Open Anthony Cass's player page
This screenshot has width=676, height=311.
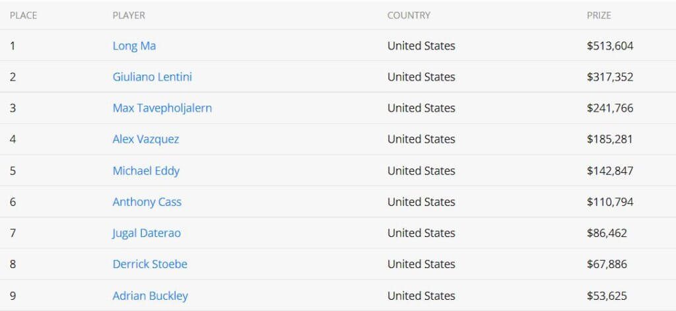click(x=147, y=202)
